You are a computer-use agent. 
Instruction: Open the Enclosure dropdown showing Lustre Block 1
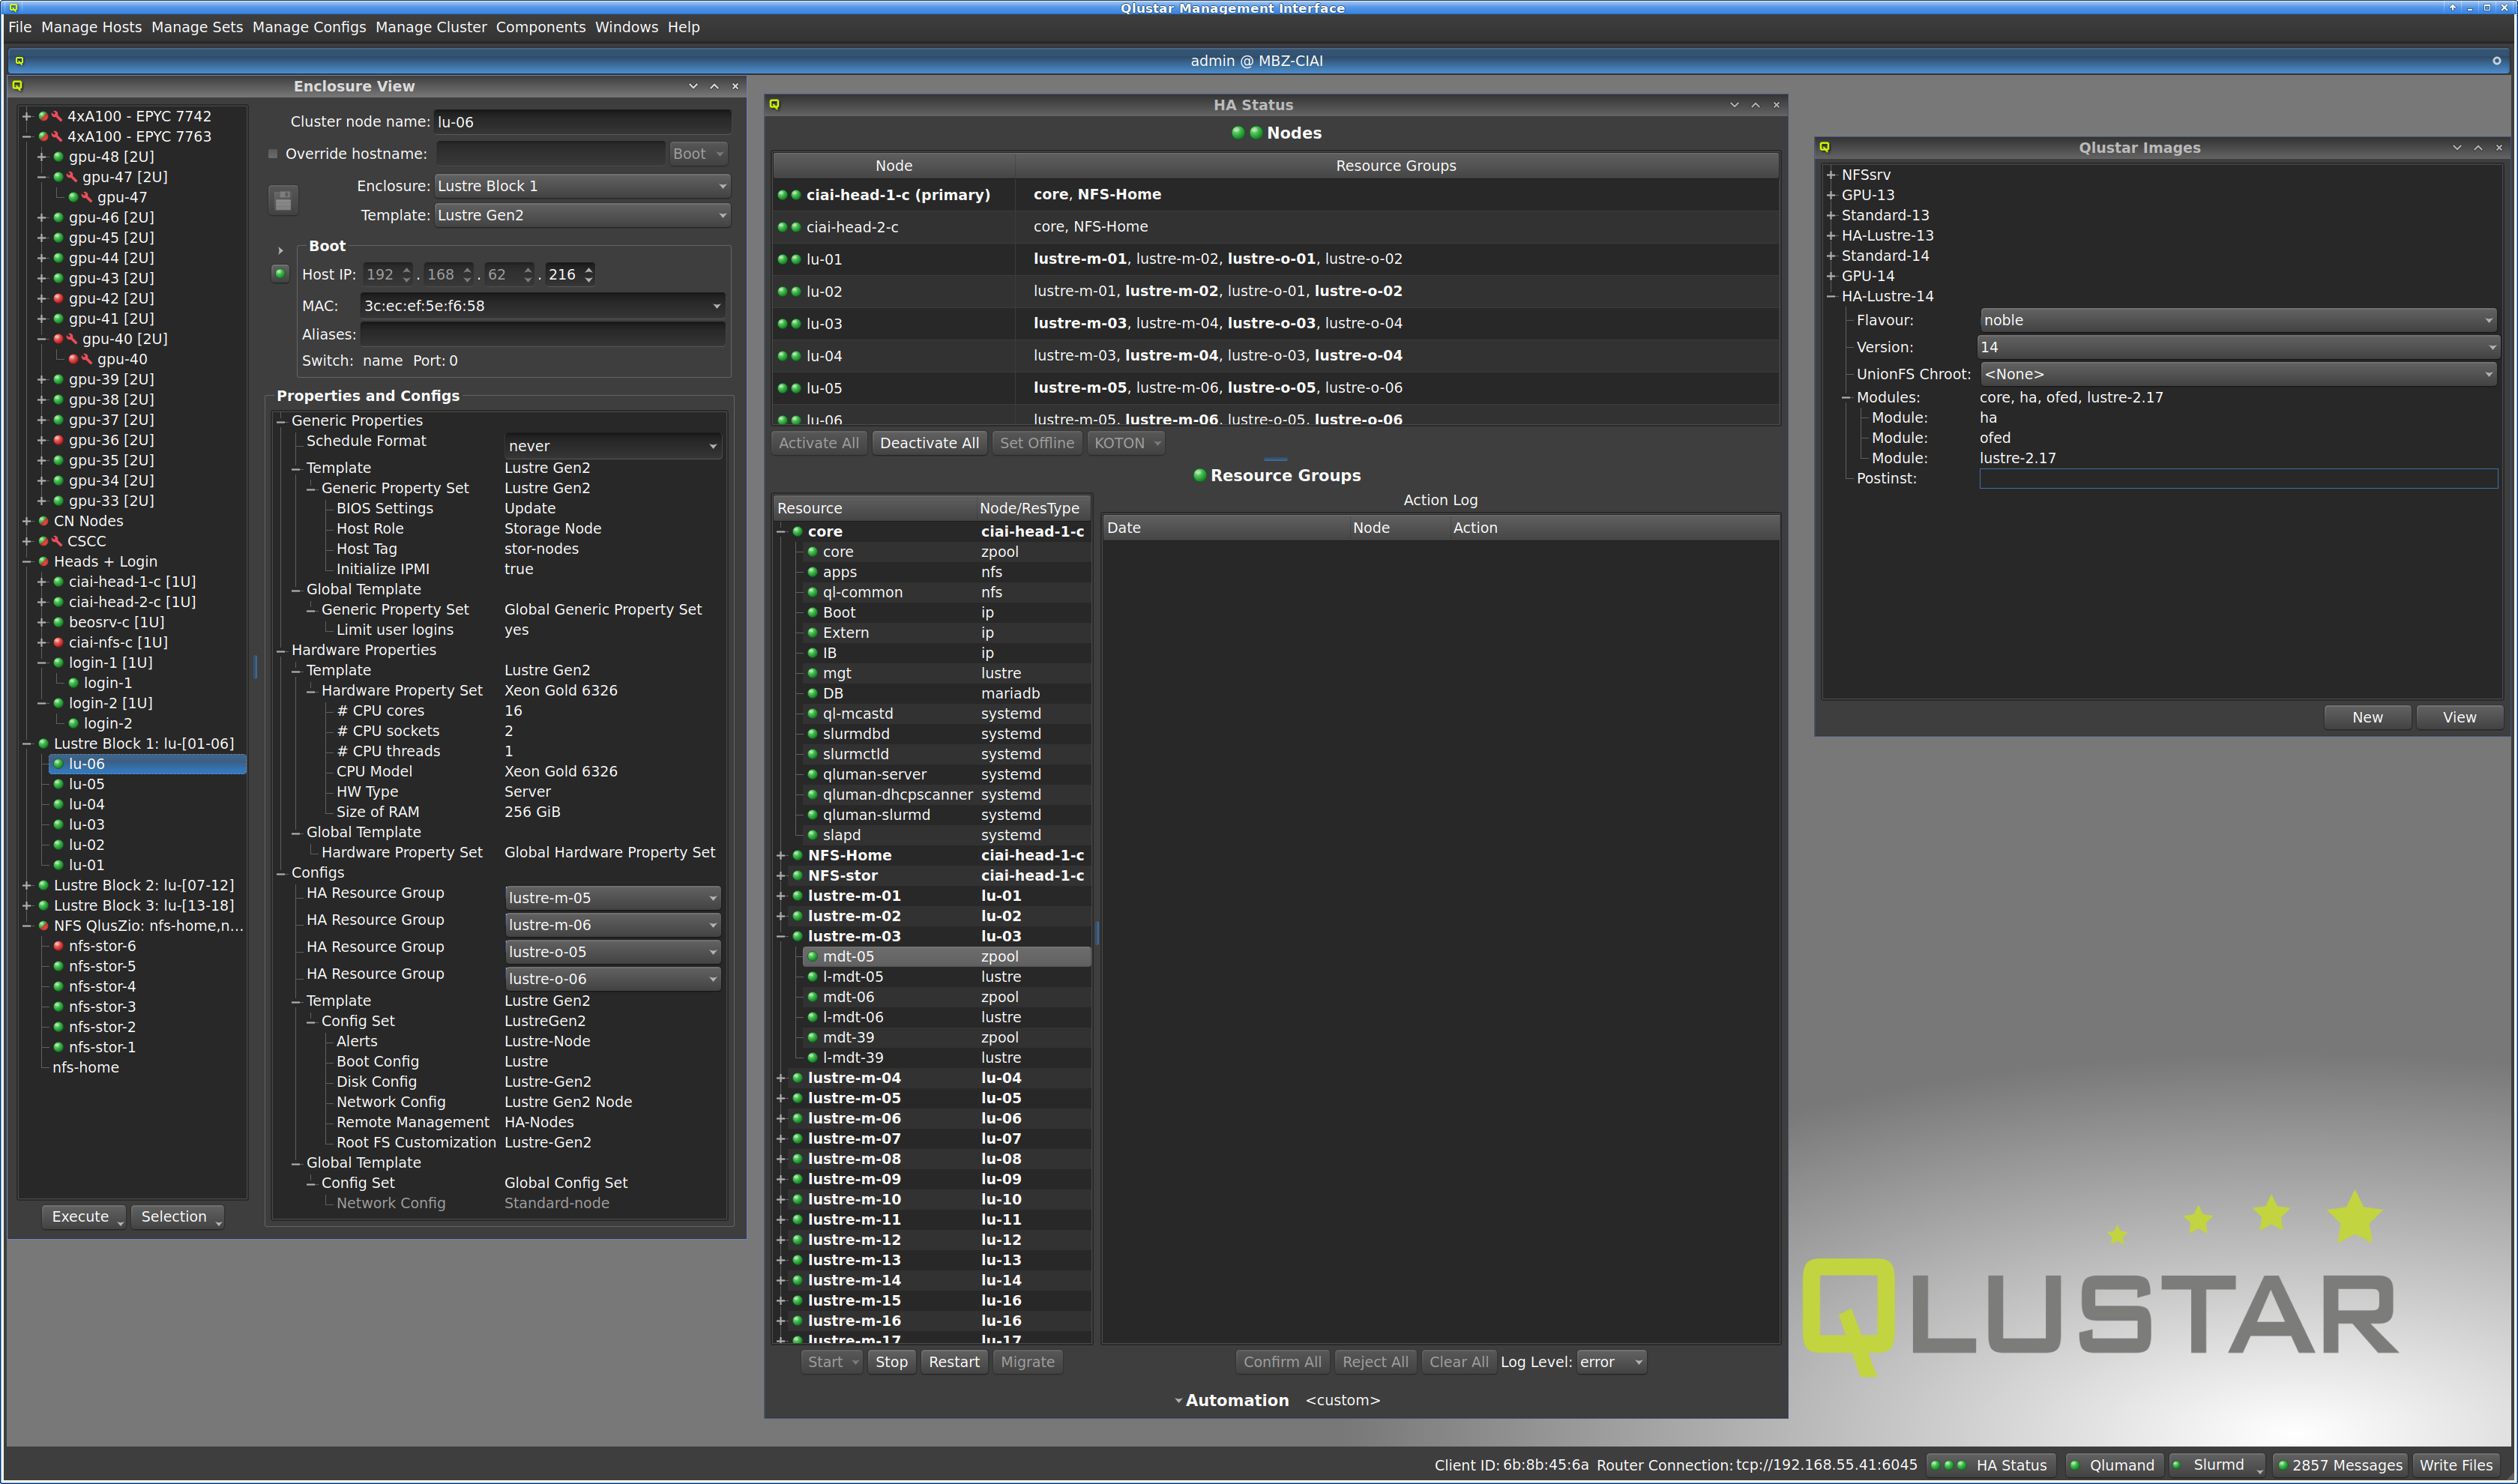[x=582, y=186]
